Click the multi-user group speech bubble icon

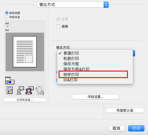pyautogui.click(x=30, y=90)
